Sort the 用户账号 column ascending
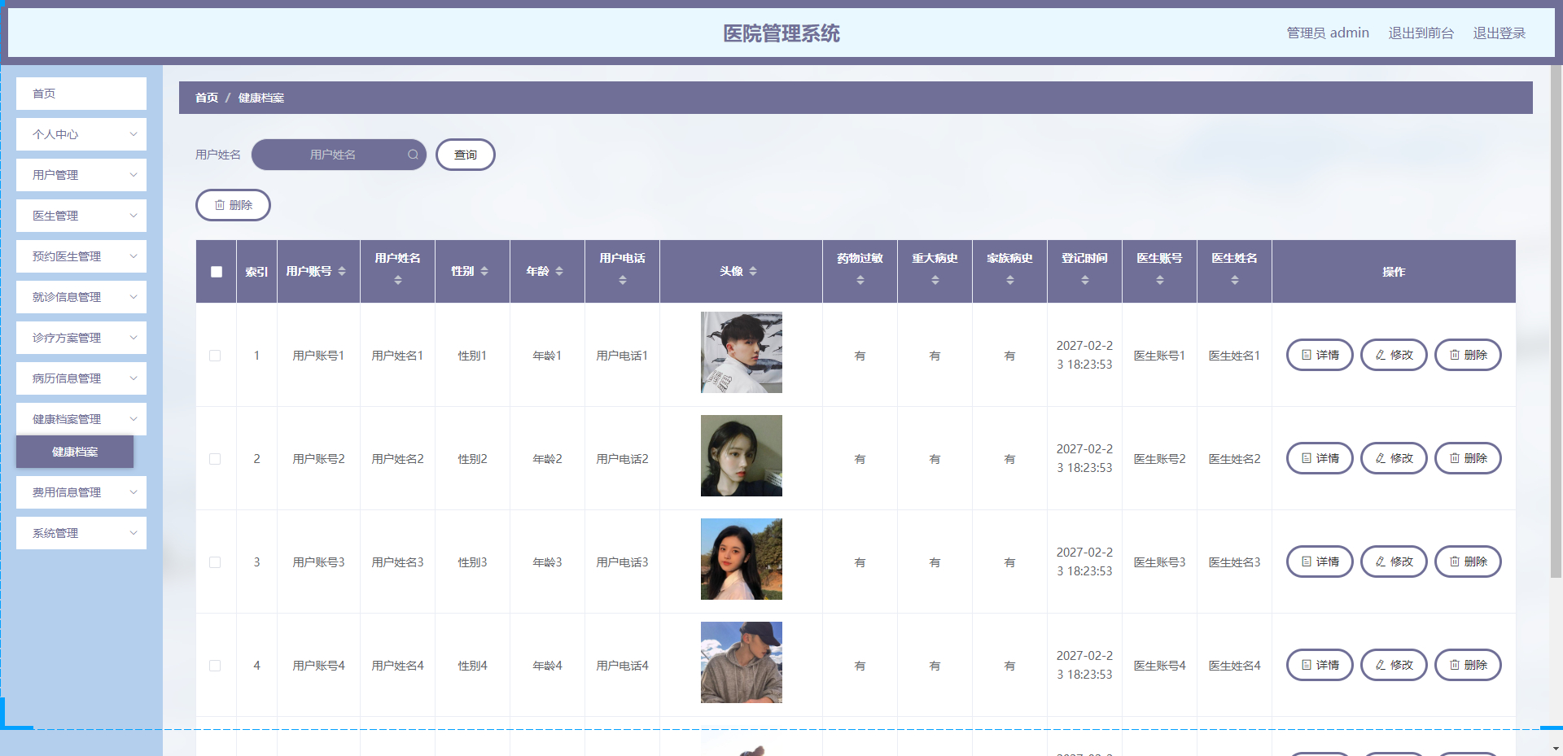Screen dimensions: 1563x756 point(343,272)
